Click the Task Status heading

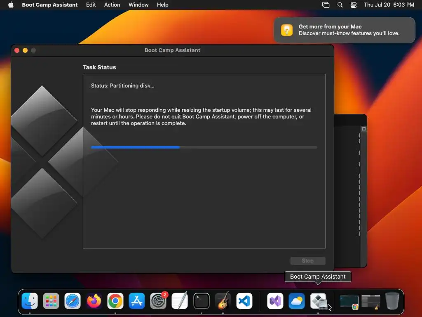[x=99, y=67]
